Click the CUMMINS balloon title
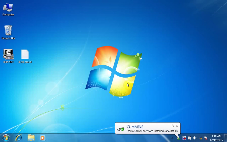227x142 pixels. tap(135, 127)
